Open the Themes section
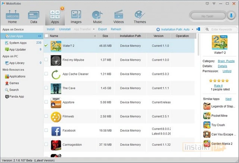 140,17
